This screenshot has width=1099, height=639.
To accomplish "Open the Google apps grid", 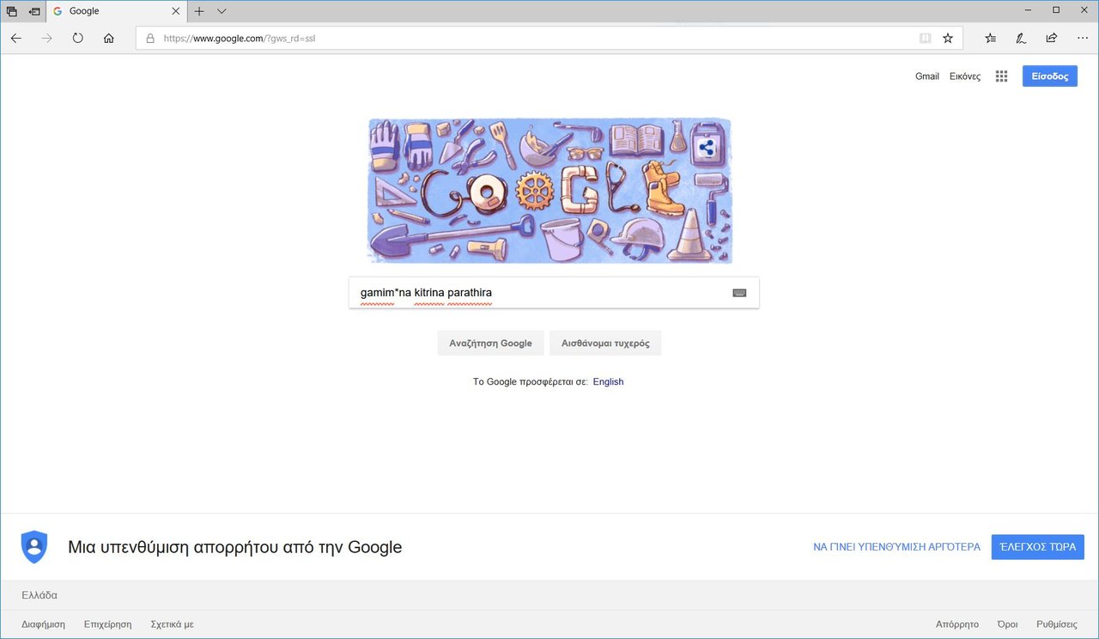I will tap(1001, 76).
